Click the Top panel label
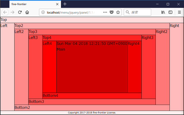Screen dimensions: 184x115 [x=4, y=20]
